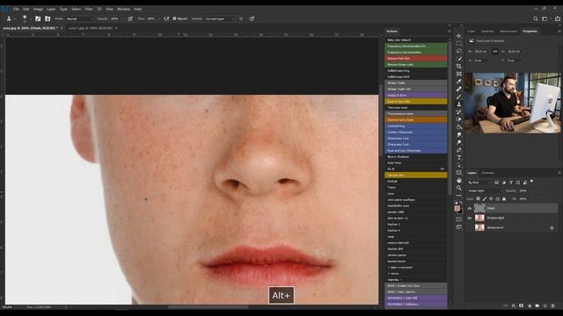Open the layer filter kind dropdown

point(479,183)
